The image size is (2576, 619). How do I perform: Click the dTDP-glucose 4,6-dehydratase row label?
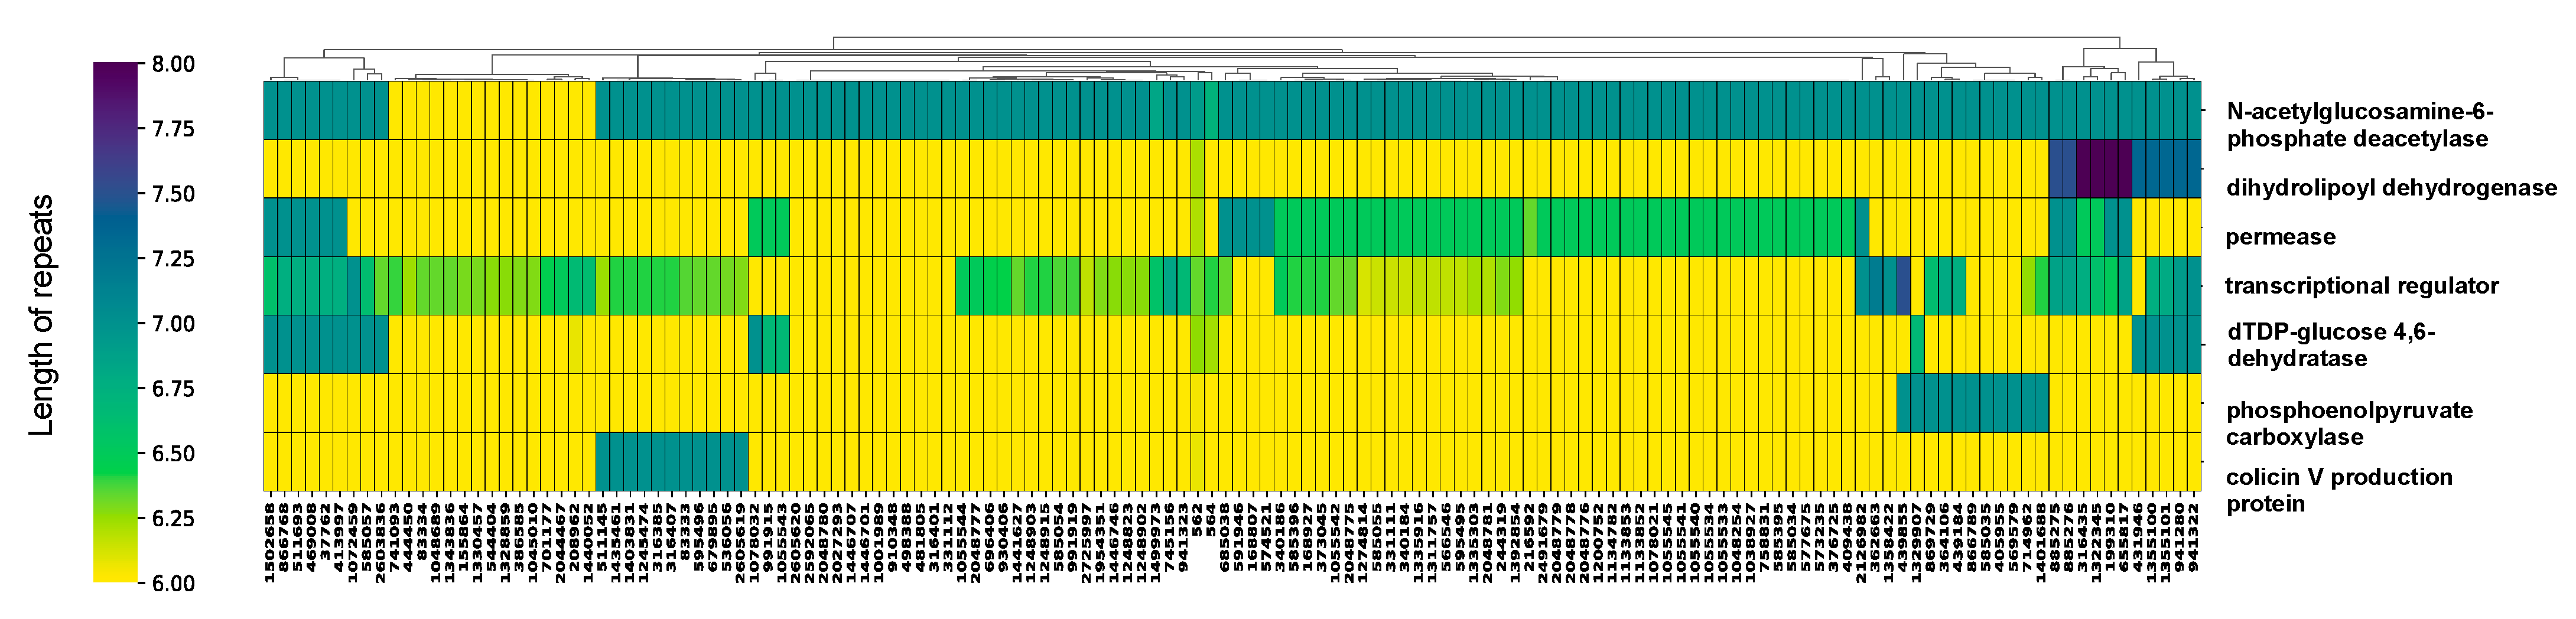tap(2330, 345)
